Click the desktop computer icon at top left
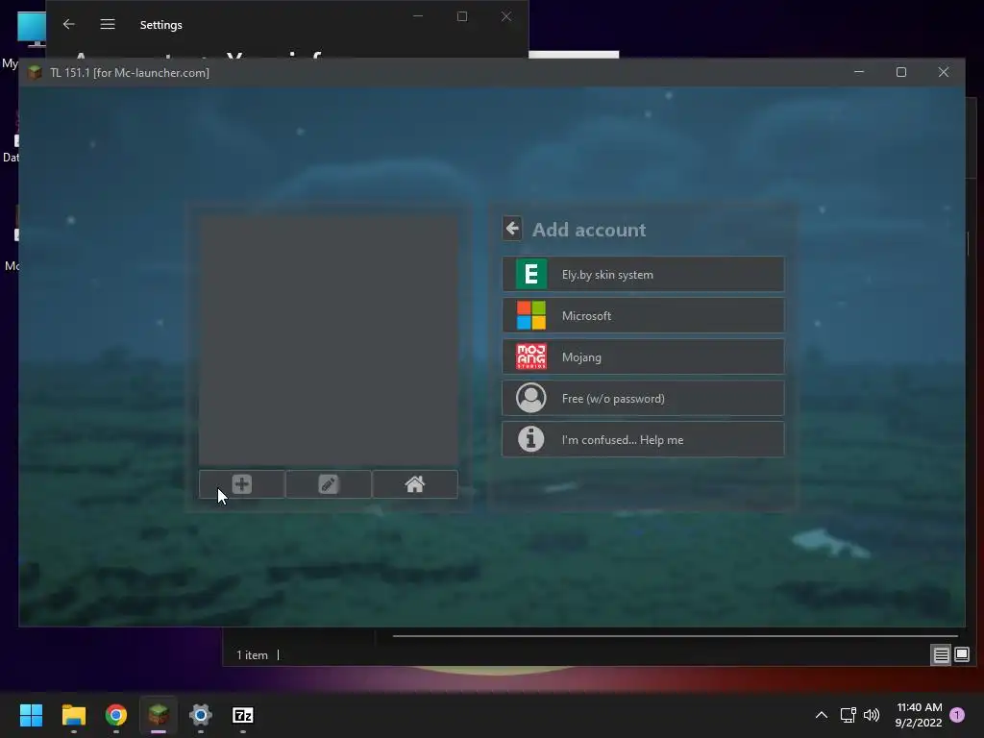 32,30
